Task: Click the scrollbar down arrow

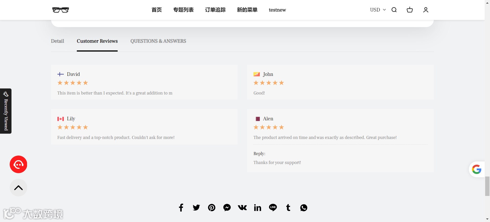Action: (487, 219)
